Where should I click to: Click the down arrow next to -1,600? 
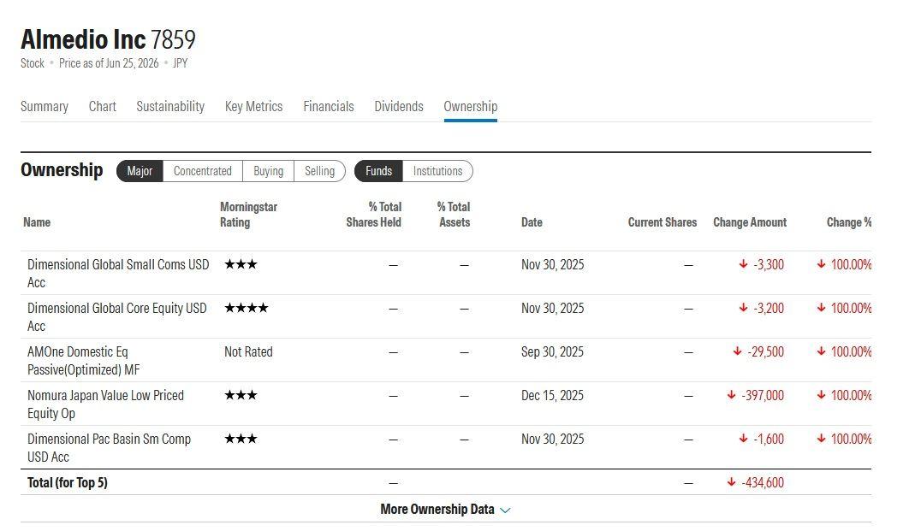[743, 439]
